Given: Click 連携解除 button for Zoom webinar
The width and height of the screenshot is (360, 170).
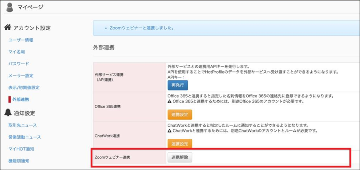Looking at the screenshot, I should 180,158.
